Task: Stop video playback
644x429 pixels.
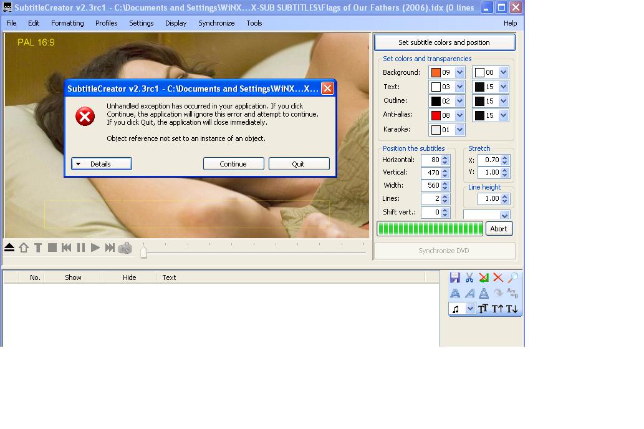Action: tap(52, 248)
